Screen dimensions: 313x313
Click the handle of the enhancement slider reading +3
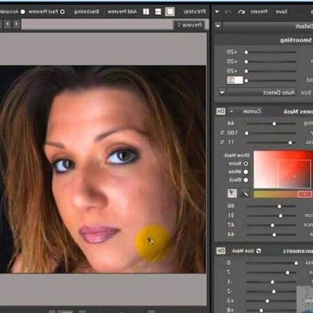(267, 301)
